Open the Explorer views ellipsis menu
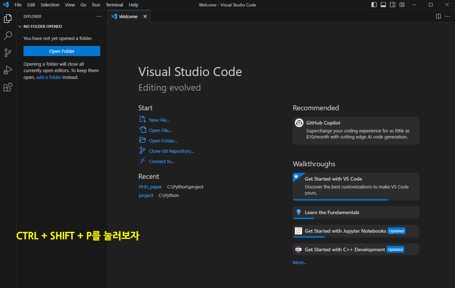This screenshot has height=288, width=455. click(99, 16)
